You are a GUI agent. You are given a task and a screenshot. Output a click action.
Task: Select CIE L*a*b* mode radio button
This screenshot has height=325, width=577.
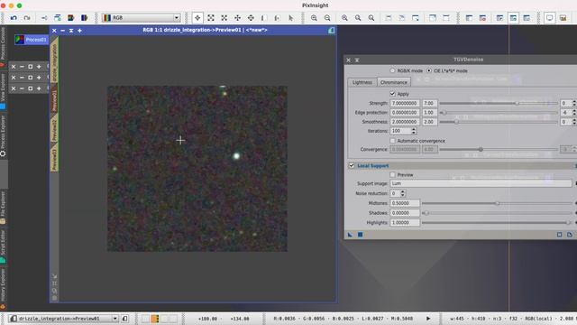429,70
